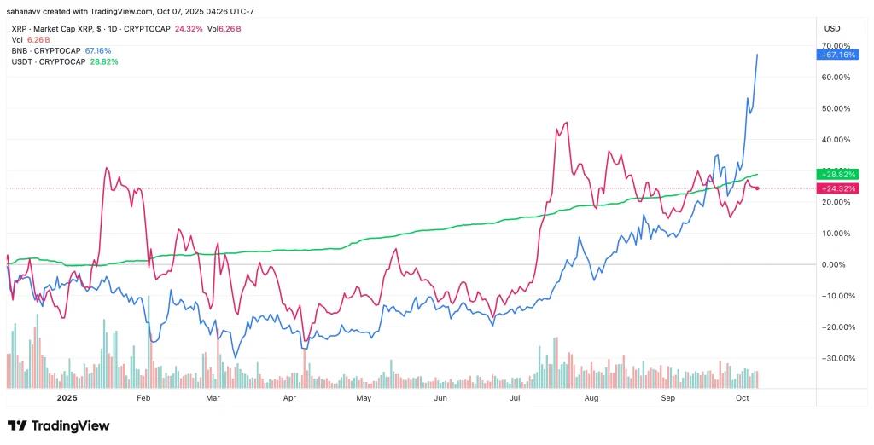This screenshot has width=874, height=445.
Task: Click the XRP 24.32% value in legend
Action: point(188,29)
